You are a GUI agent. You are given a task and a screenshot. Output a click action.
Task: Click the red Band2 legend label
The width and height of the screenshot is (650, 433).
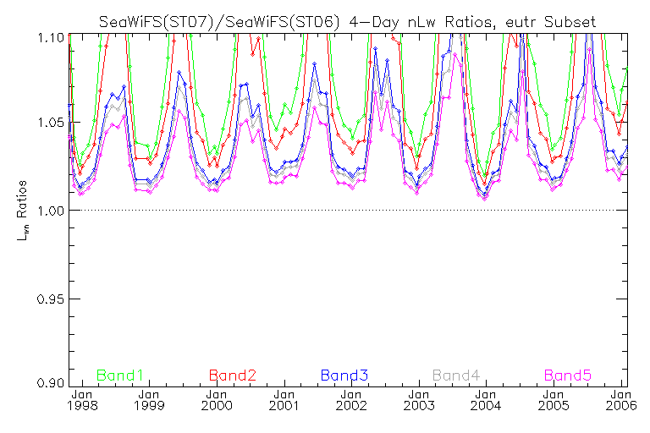(233, 375)
